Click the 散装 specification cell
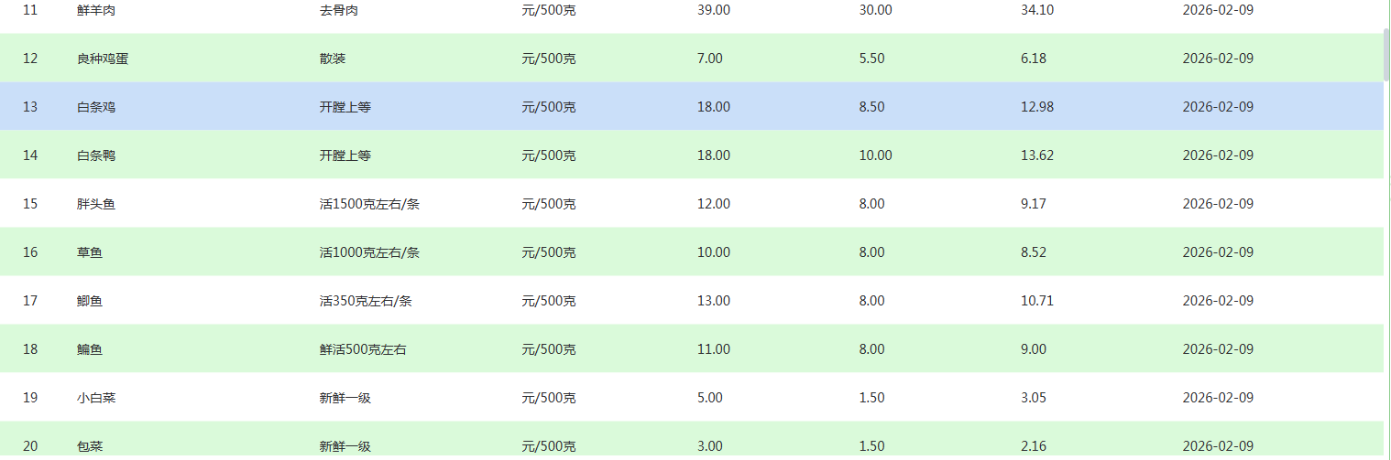1391x460 pixels. (x=333, y=59)
